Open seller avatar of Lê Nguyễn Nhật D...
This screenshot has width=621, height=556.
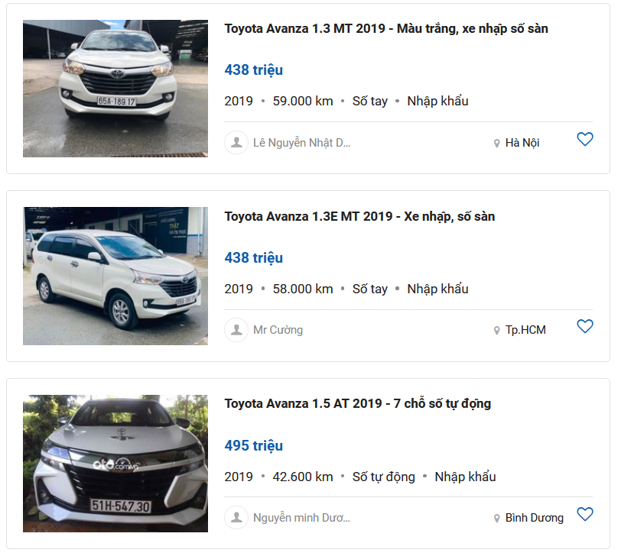(236, 142)
